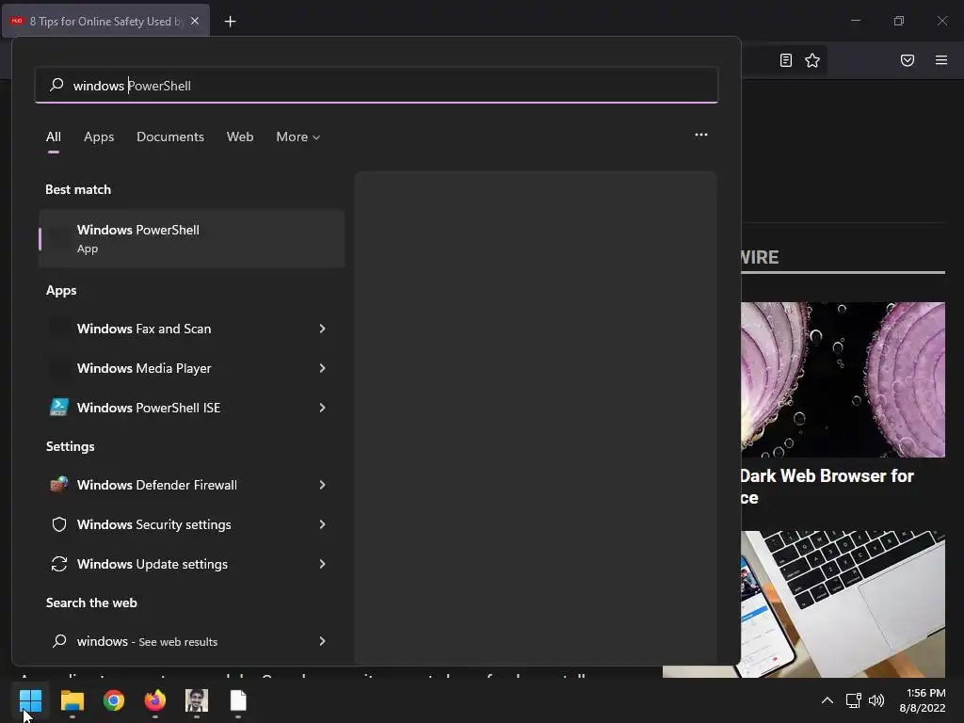The image size is (964, 723).
Task: Open the blank document icon in taskbar
Action: 238,700
